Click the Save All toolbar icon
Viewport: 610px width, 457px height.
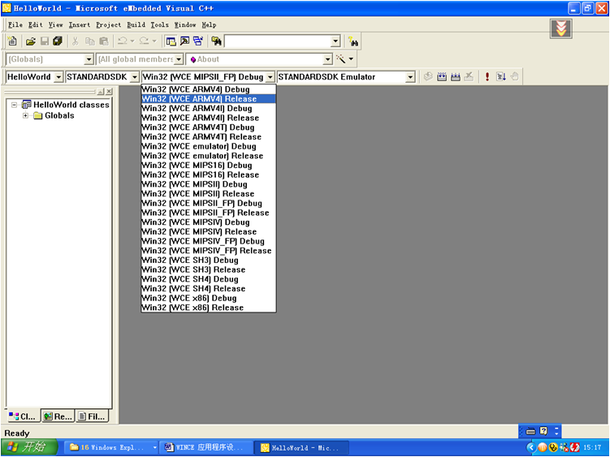pyautogui.click(x=58, y=41)
